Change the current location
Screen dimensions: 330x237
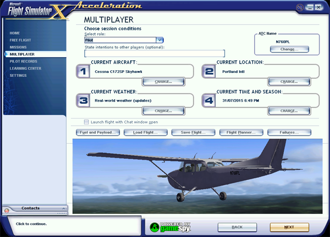pos(289,82)
